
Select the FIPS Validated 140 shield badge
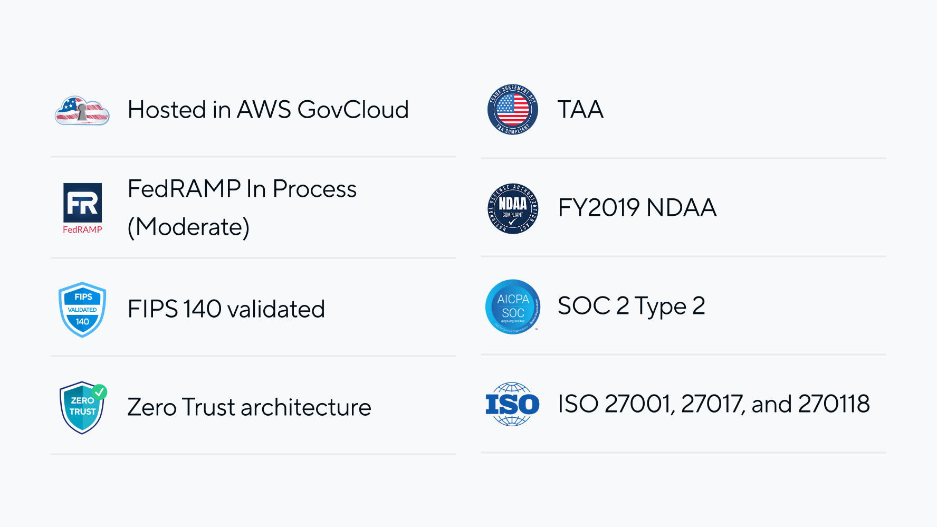pyautogui.click(x=82, y=310)
